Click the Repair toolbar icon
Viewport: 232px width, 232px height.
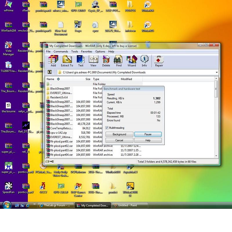click(x=159, y=61)
